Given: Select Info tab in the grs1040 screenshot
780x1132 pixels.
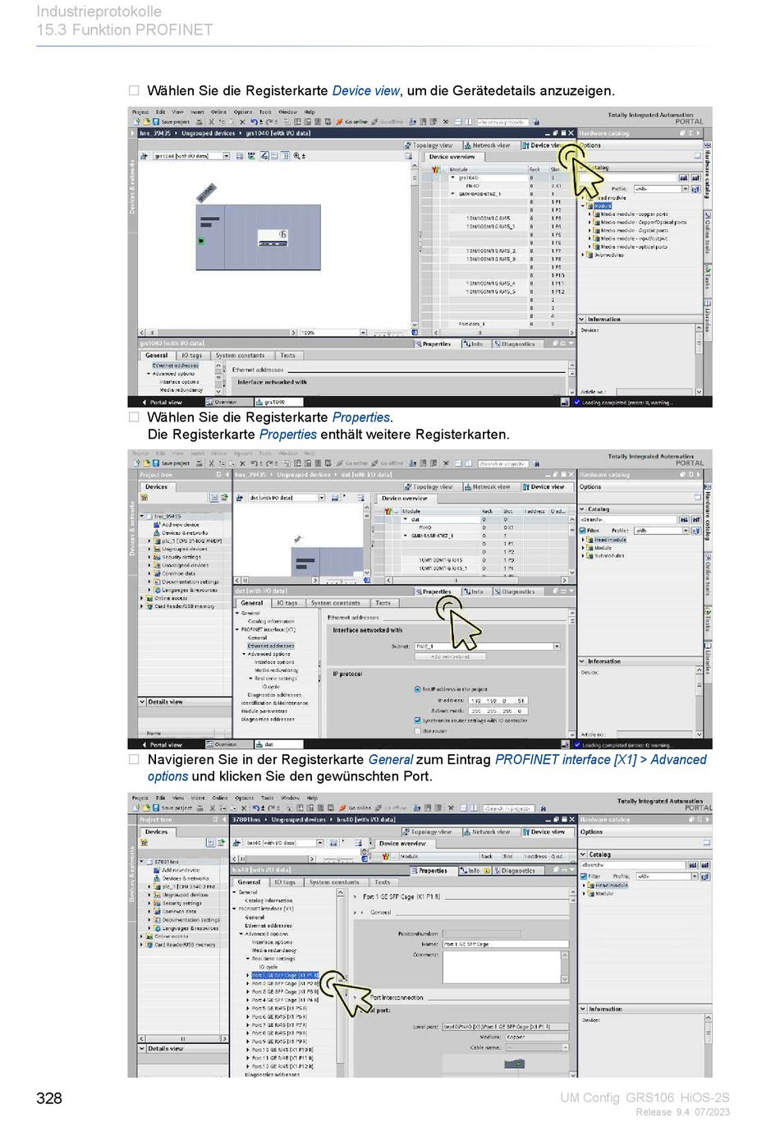Looking at the screenshot, I should pos(474,344).
